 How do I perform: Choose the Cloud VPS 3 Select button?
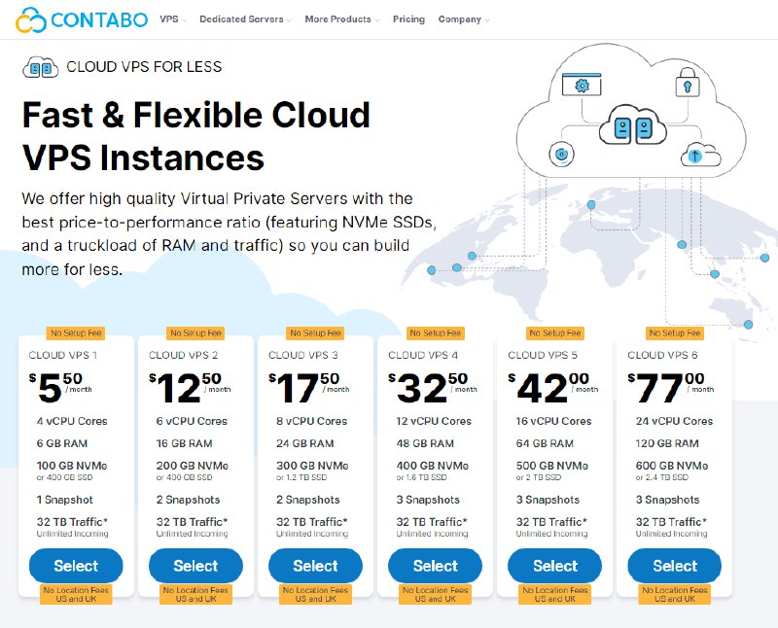click(315, 566)
